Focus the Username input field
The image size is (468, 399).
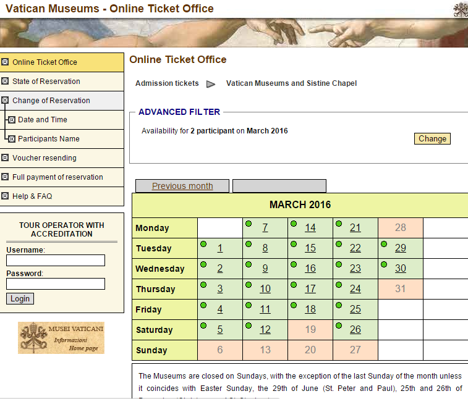(x=56, y=260)
